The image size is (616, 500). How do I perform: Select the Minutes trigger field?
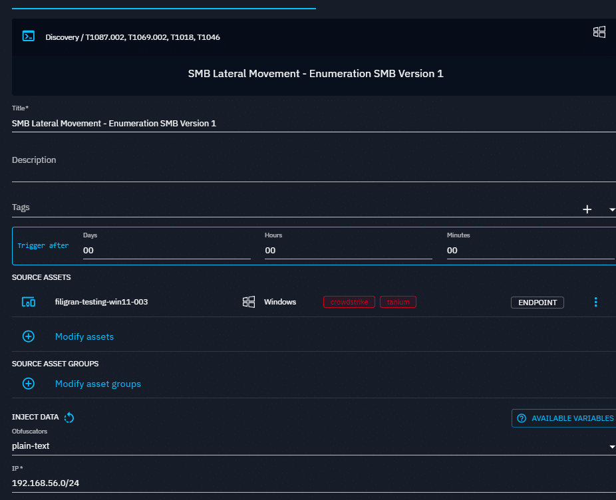pos(530,251)
